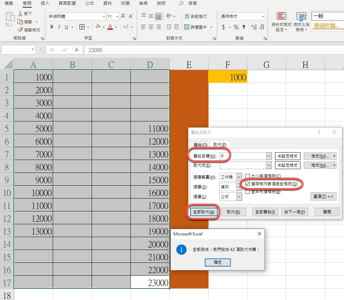Click the Format Painter brush icon

[x=21, y=30]
